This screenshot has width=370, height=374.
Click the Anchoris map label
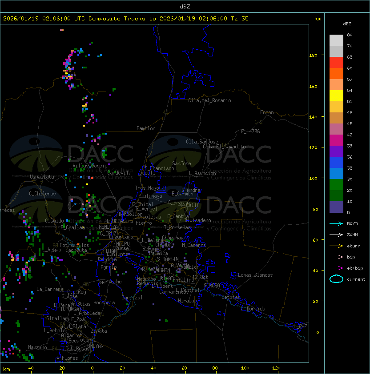104,302
